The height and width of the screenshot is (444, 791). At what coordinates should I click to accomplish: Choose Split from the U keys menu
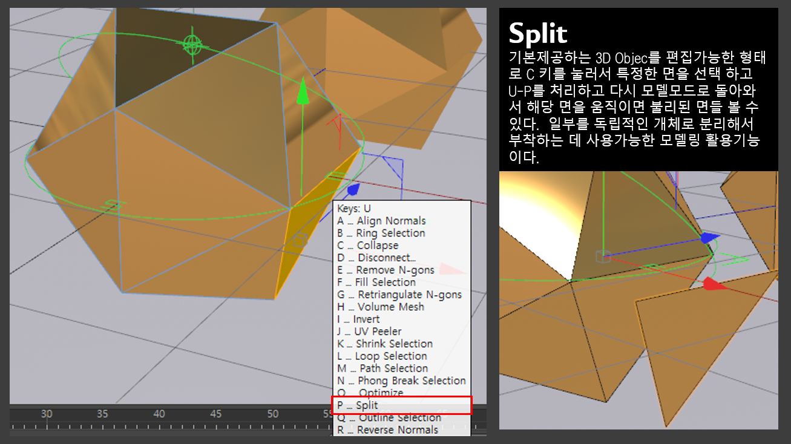tap(402, 405)
